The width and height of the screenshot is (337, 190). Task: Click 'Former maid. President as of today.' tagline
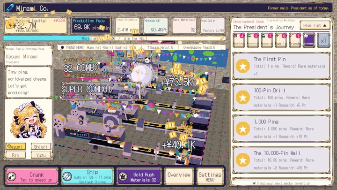[298, 8]
